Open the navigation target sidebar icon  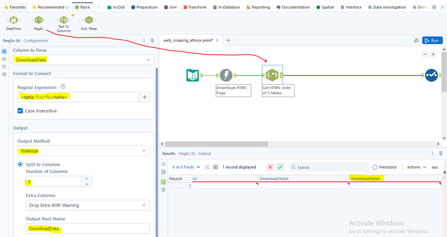tap(4, 59)
